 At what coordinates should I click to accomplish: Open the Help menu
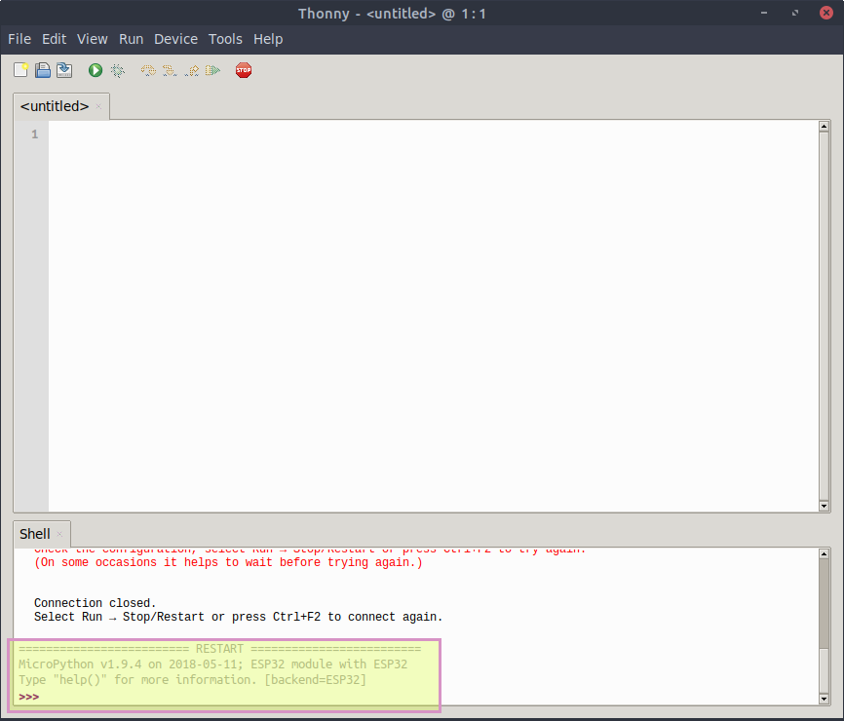(268, 39)
